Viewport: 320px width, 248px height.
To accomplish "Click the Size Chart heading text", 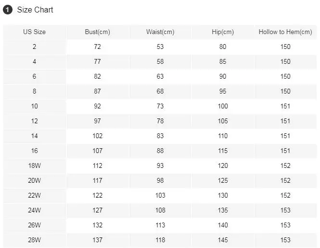I will 35,10.
